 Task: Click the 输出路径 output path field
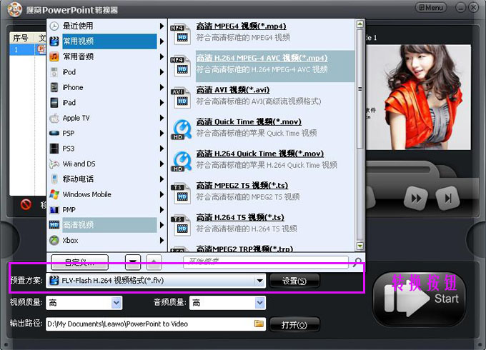coord(156,324)
